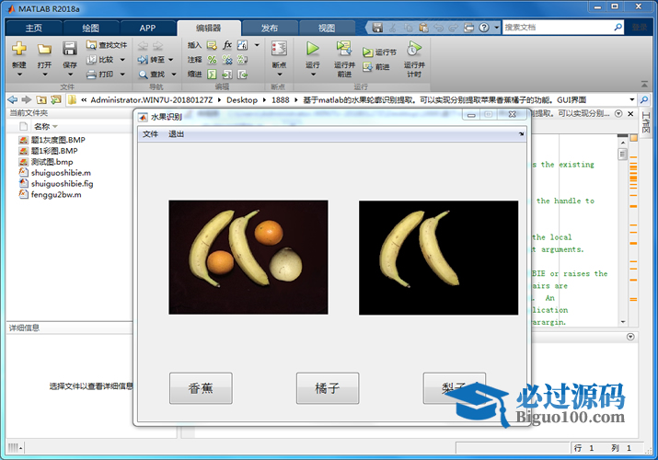This screenshot has height=460, width=658.
Task: Expand the 断点 dropdown arrow
Action: tap(279, 75)
